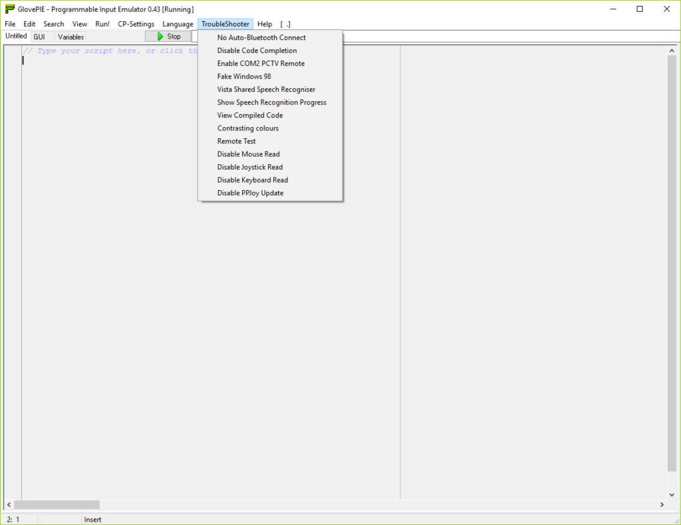
Task: Close the GlovePIE window
Action: pyautogui.click(x=666, y=9)
